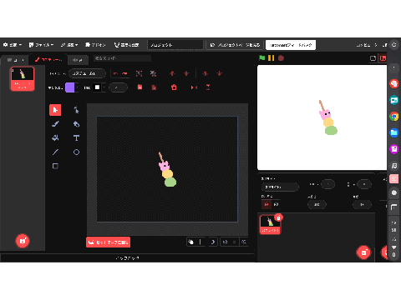Viewport: 401px width, 300px height.
Task: Click the See Project Page button
Action: coord(236,45)
